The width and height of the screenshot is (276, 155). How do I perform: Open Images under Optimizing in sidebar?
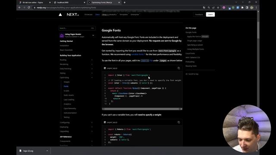(66, 82)
